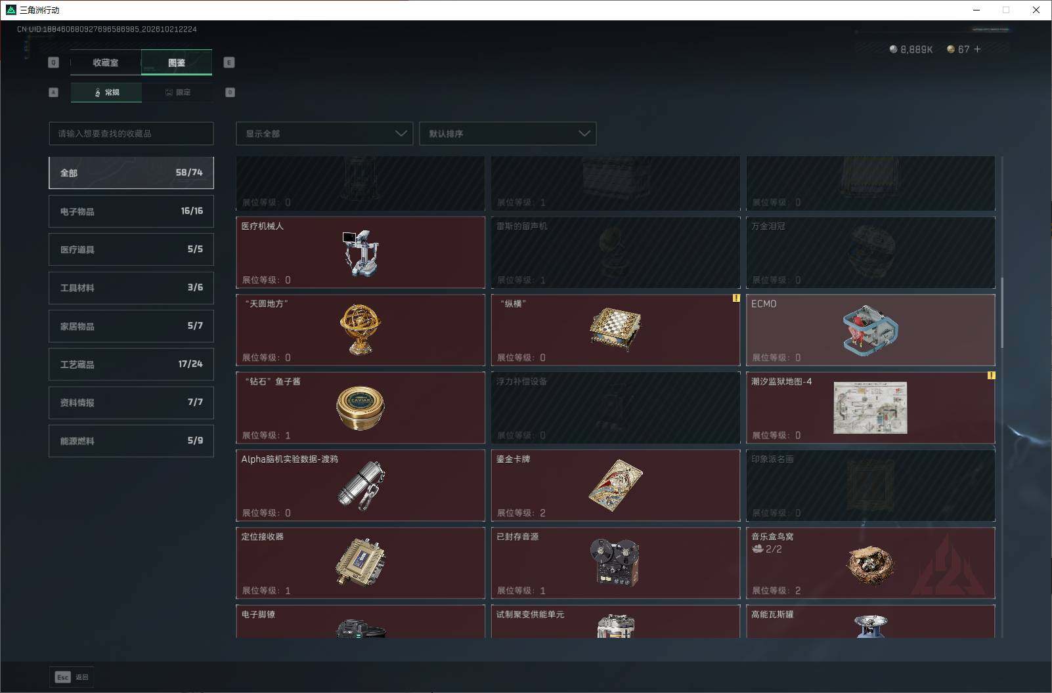This screenshot has width=1052, height=693.
Task: Click the item list vertical scrollbar
Action: pos(1001,313)
